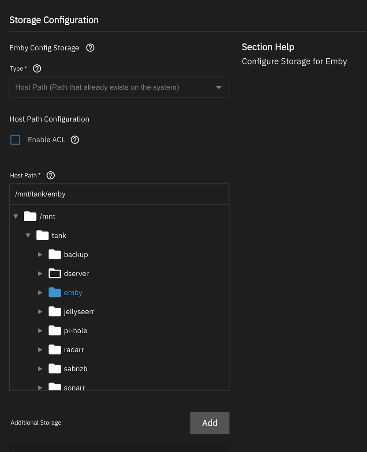Select the radarr directory in the tree

(74, 349)
